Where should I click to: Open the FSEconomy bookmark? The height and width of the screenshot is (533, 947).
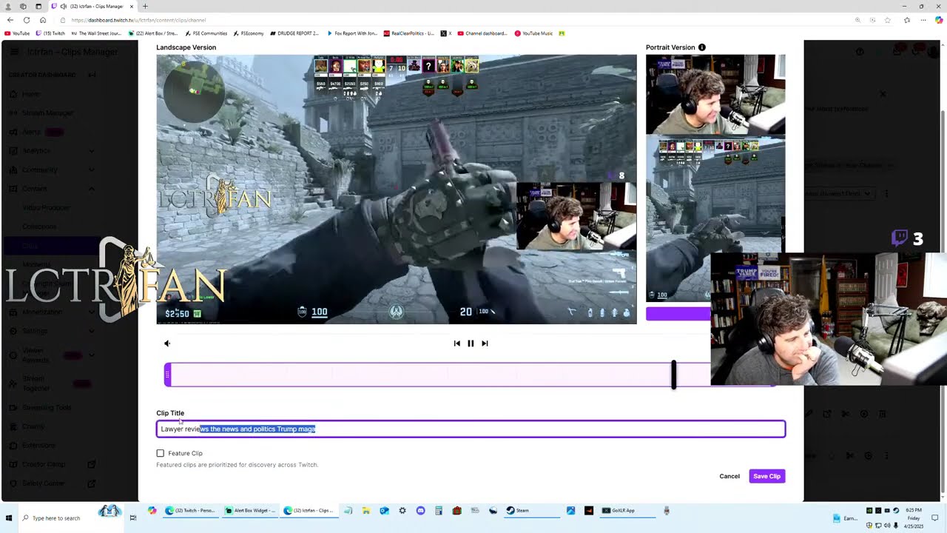(x=249, y=33)
